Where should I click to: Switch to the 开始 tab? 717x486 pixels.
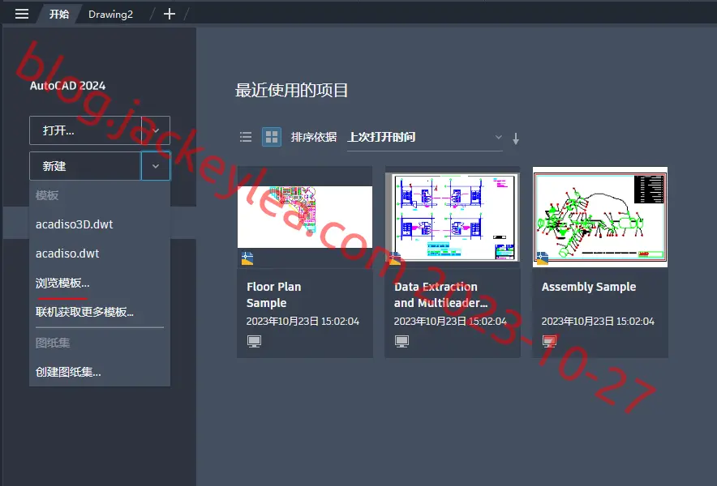(59, 14)
